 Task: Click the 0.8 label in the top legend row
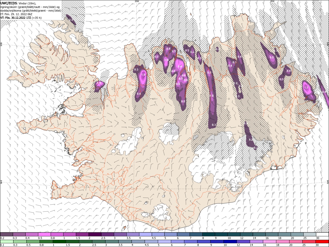(53, 238)
